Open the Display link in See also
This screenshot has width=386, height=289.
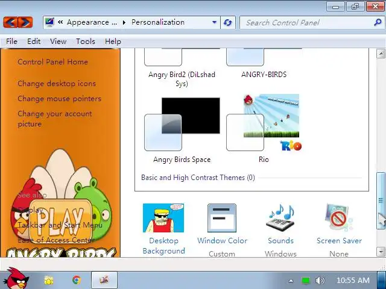tap(30, 210)
